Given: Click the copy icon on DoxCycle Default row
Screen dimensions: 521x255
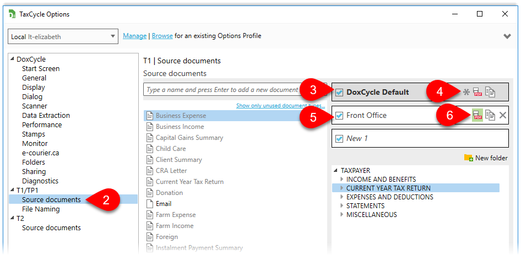Looking at the screenshot, I should tap(490, 92).
